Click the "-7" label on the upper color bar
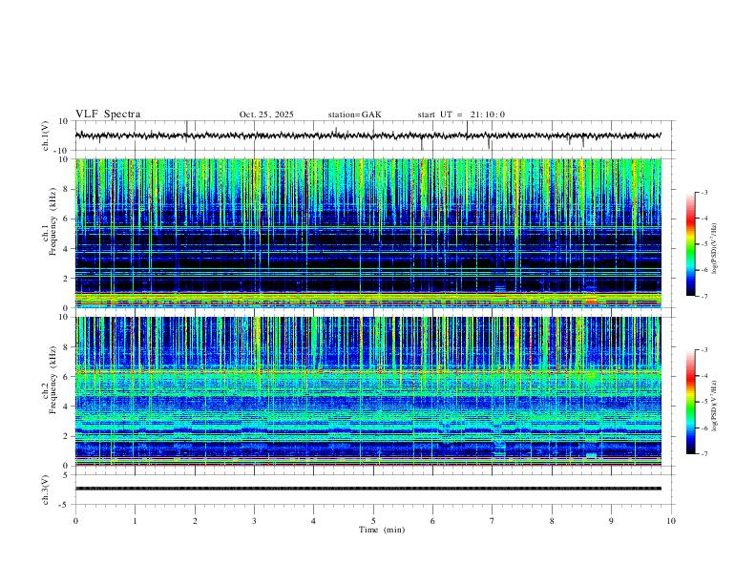Viewport: 756px width, 584px height. pos(703,296)
